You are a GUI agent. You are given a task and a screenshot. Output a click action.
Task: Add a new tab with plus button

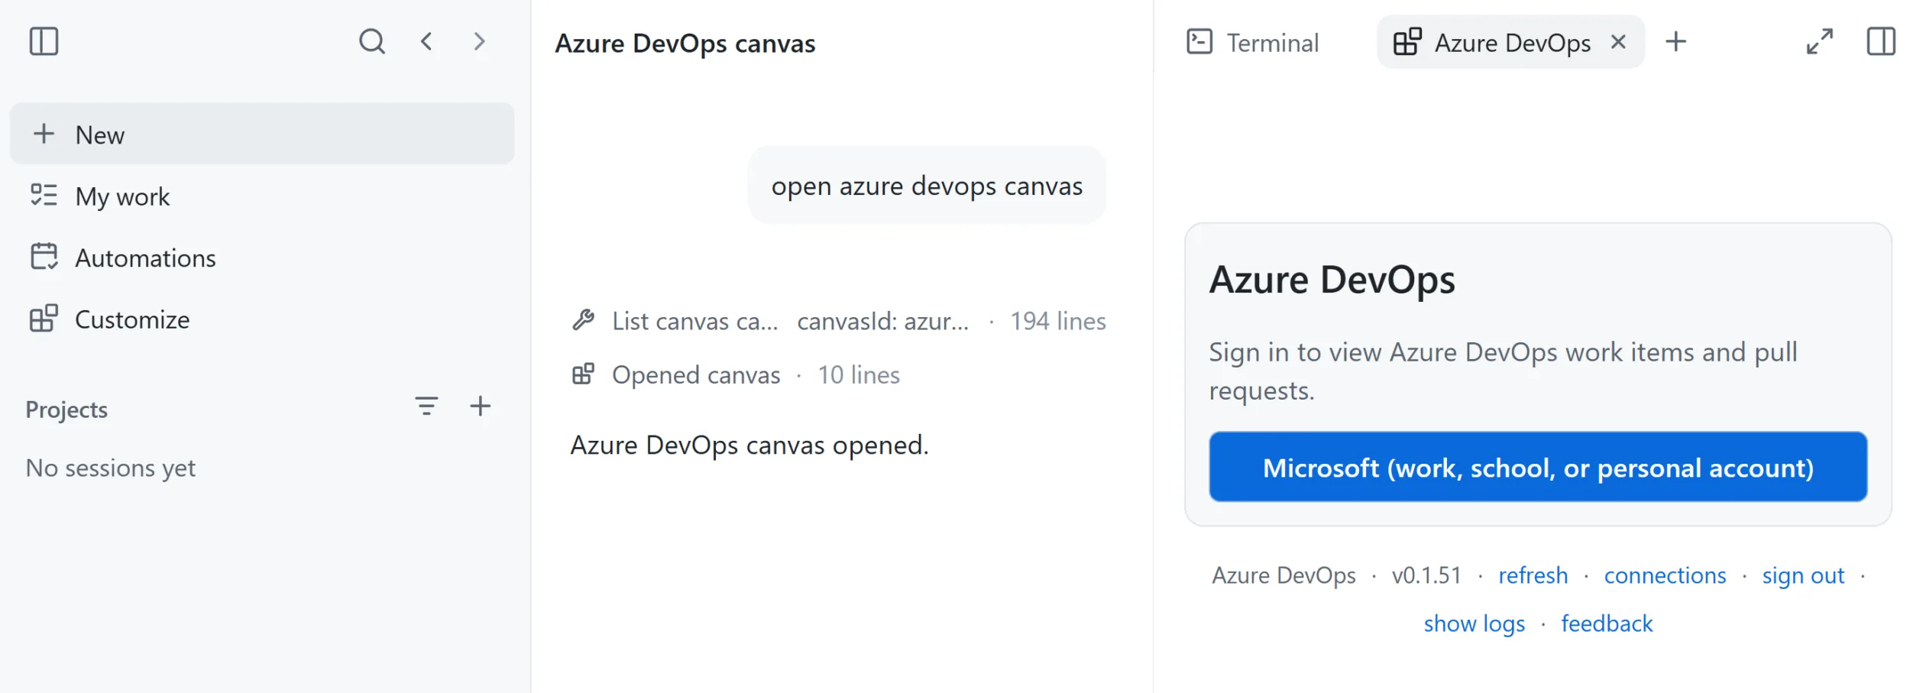(1675, 41)
